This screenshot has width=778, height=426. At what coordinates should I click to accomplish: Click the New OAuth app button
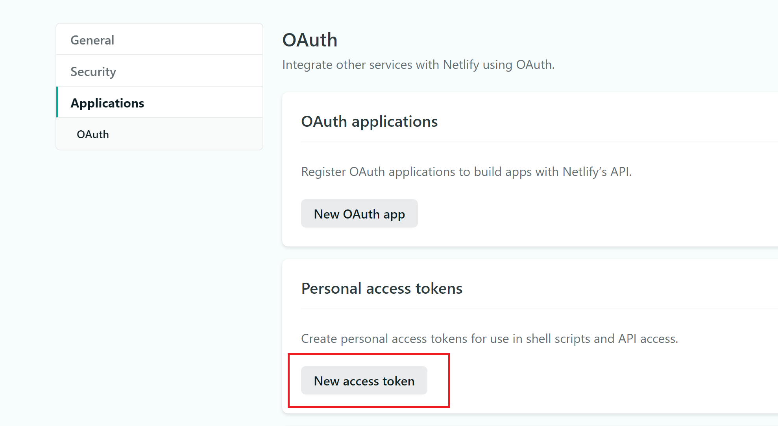pos(359,214)
